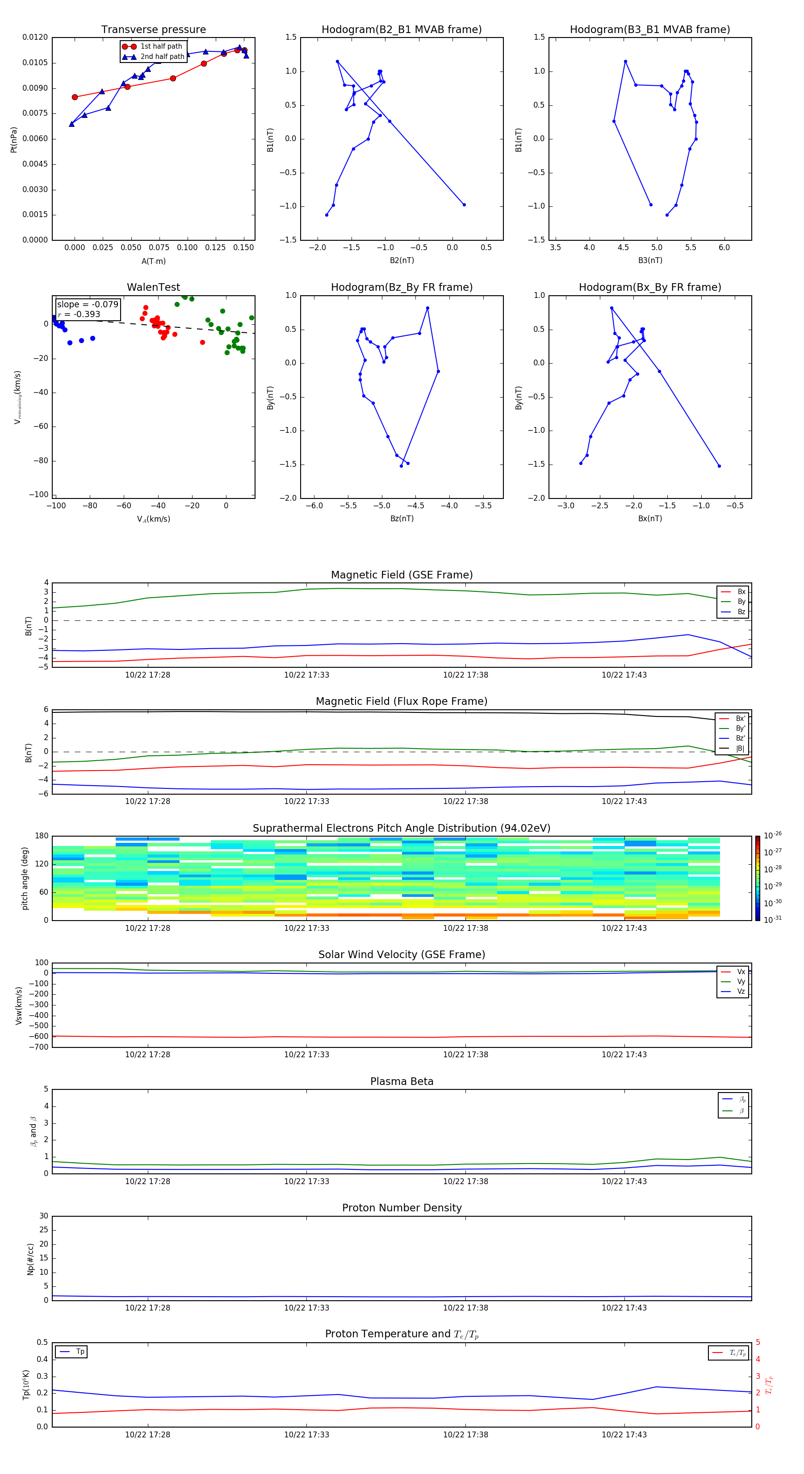Click the lowest point in Bx_By hodogram
The width and height of the screenshot is (804, 1474).
coord(719,466)
